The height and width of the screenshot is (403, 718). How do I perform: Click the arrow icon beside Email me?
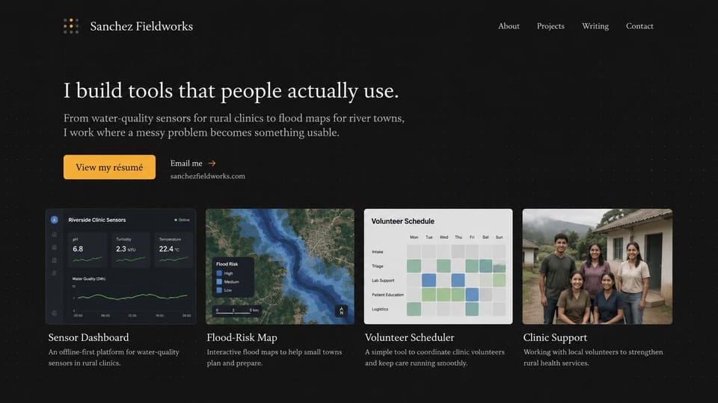pyautogui.click(x=212, y=163)
